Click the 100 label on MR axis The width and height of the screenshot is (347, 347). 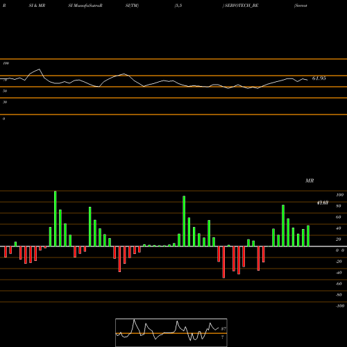(x=339, y=195)
